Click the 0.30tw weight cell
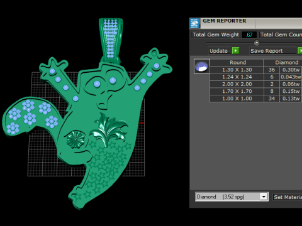The height and width of the screenshot is (226, 302). click(x=291, y=70)
